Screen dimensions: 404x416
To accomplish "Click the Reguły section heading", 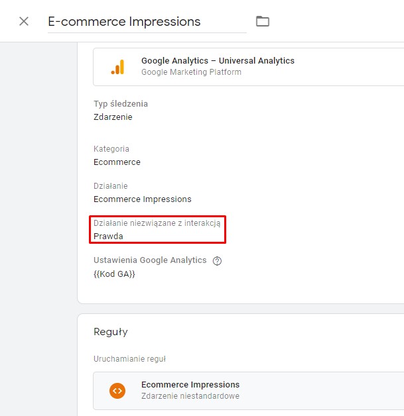I will (x=111, y=332).
